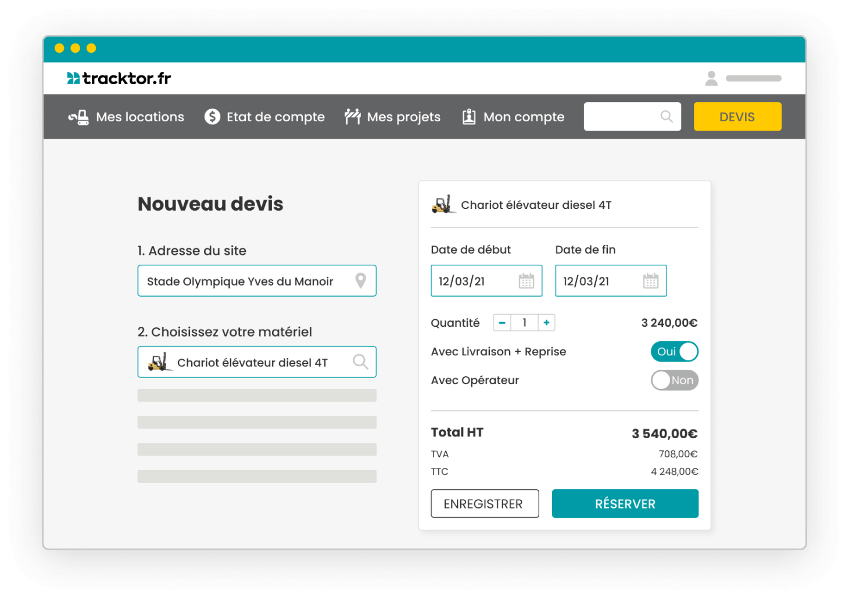Click the ENREGISTRER button
Screen dimensions: 849x599
coord(485,503)
